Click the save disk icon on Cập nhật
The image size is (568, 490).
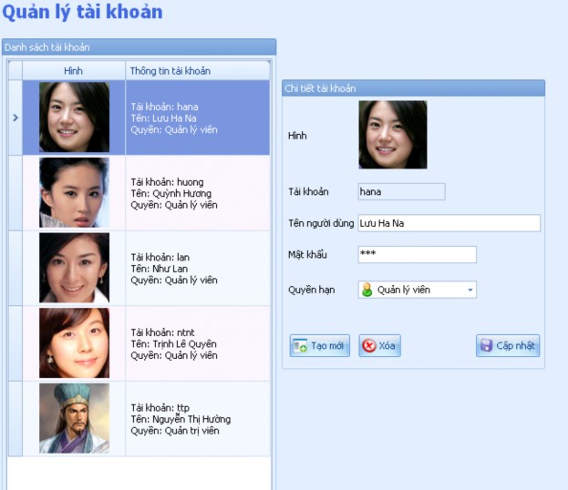click(x=486, y=347)
